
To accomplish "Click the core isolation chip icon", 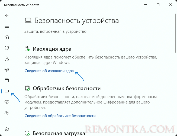I will click(27, 48).
